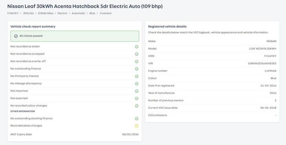Click the 'VIN' field label

[150, 63]
